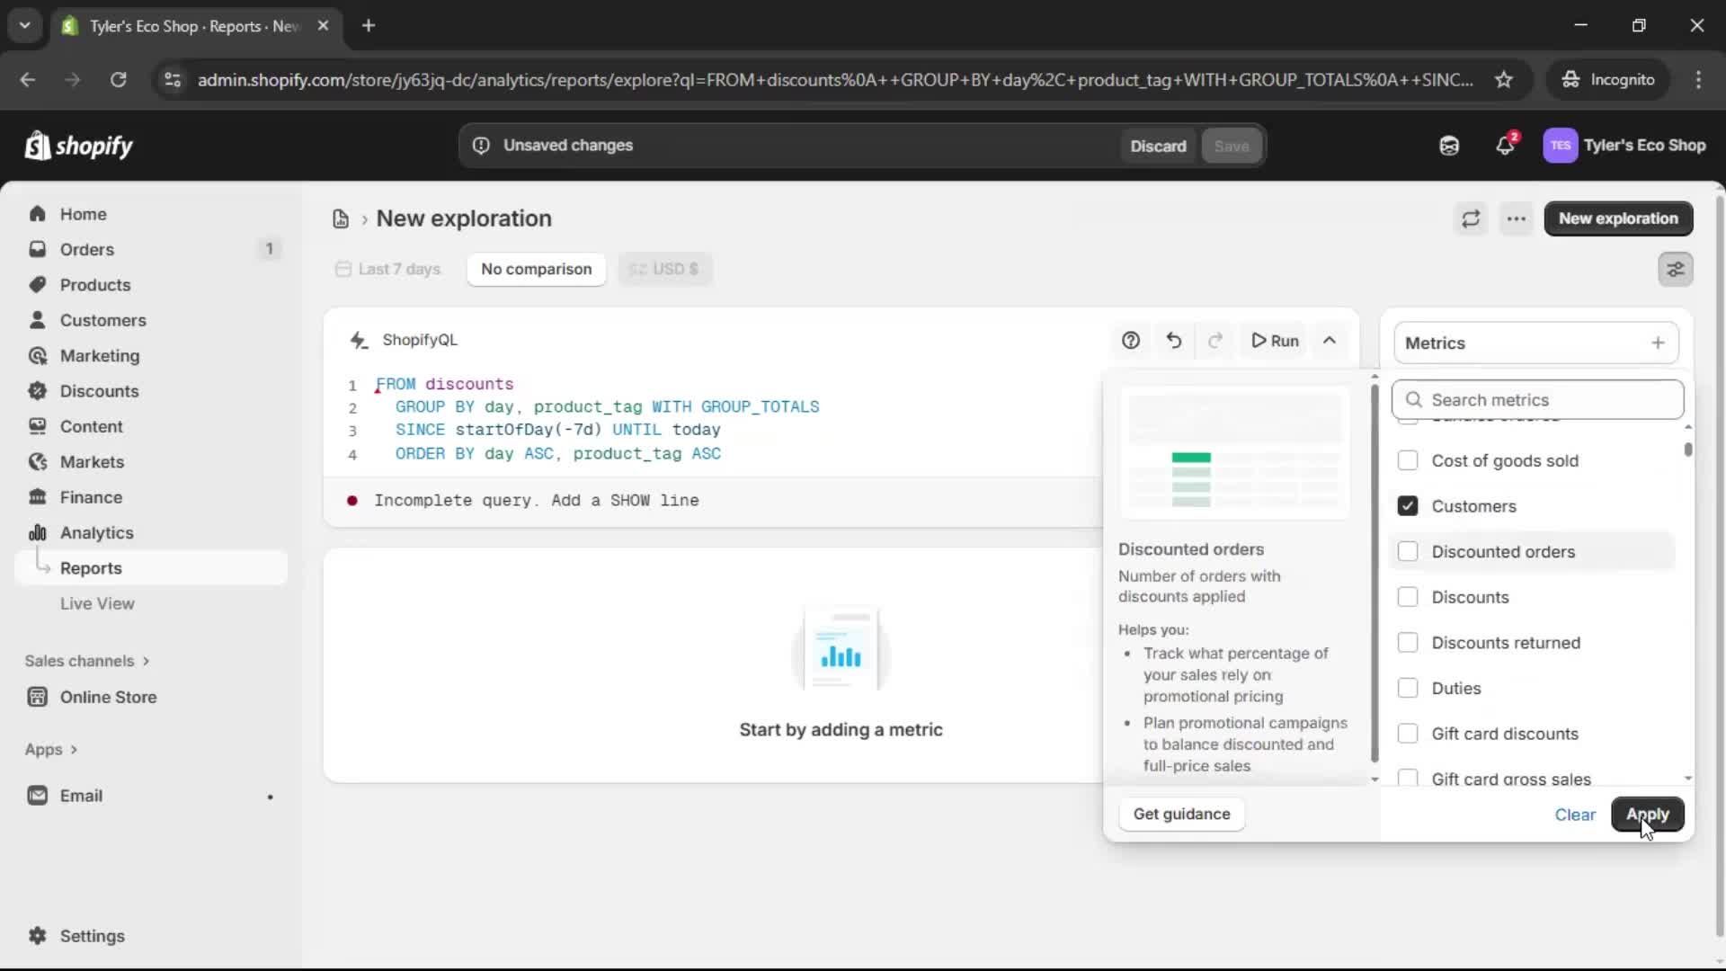Expand the Sales channels section
Image resolution: width=1726 pixels, height=971 pixels.
(x=87, y=661)
